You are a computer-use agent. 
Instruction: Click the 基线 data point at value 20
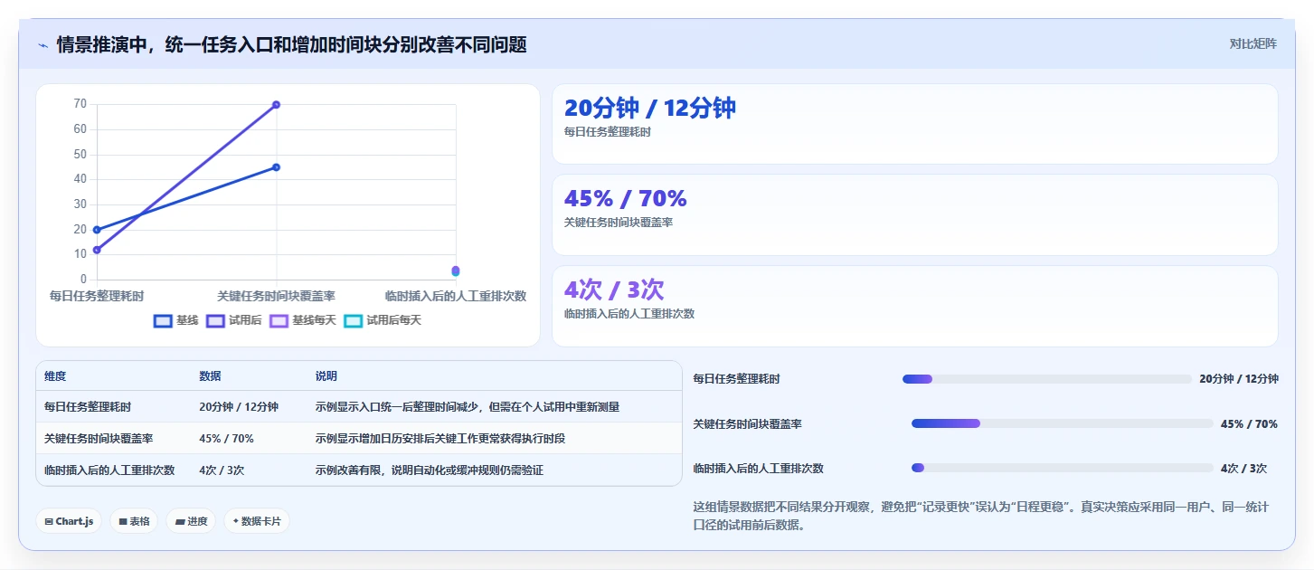[x=97, y=230]
